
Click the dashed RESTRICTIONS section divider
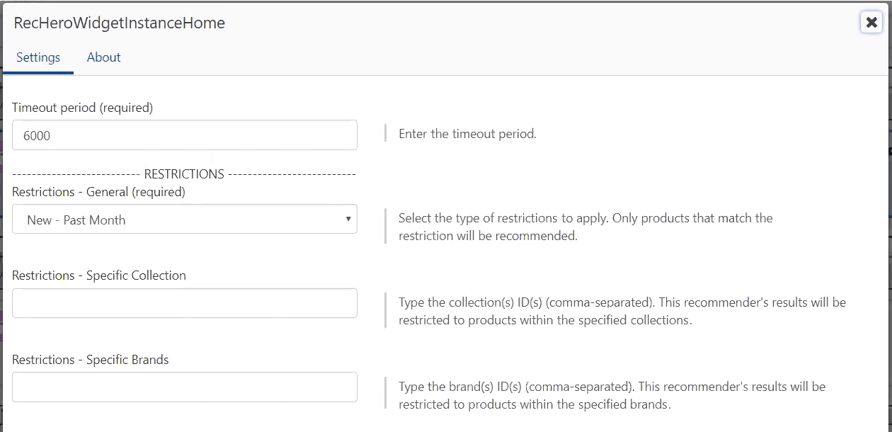[184, 174]
